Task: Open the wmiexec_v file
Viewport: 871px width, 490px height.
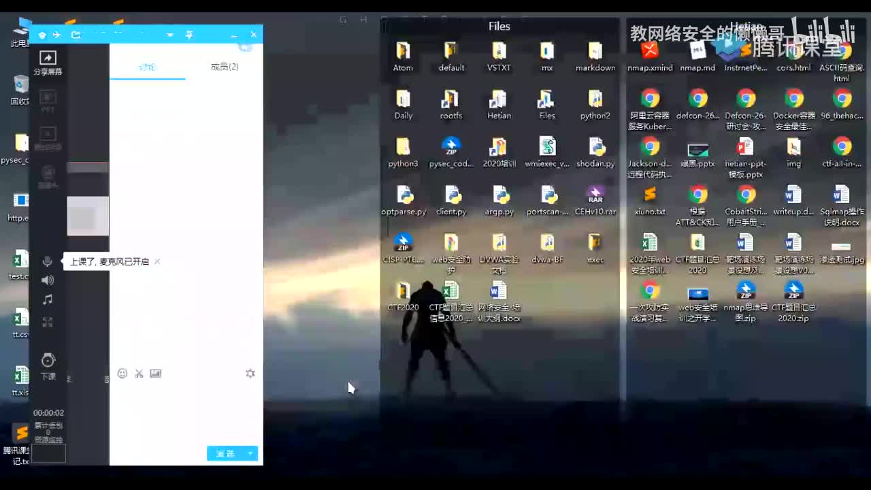Action: tap(547, 153)
